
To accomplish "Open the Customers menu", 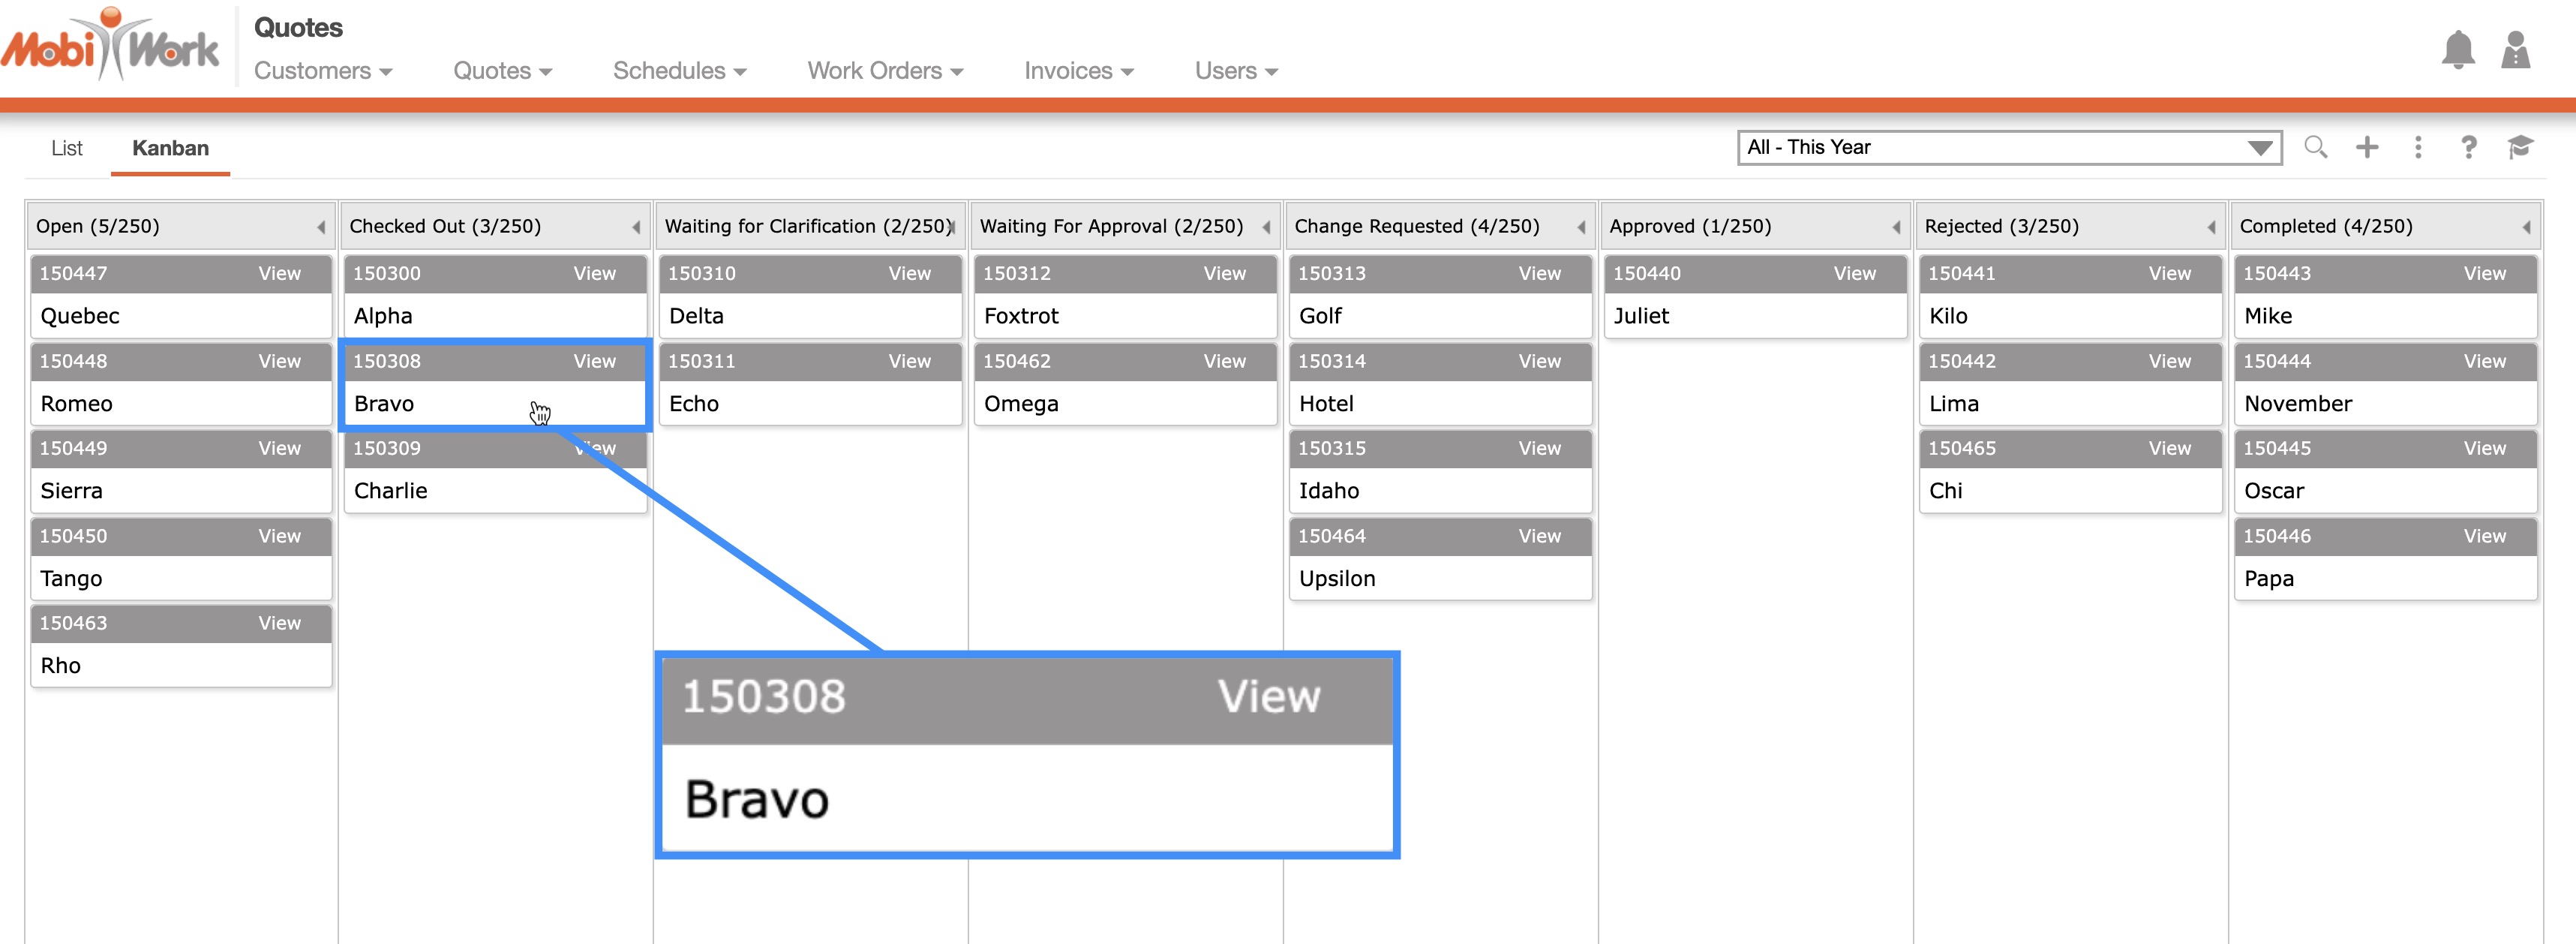I will coord(322,71).
